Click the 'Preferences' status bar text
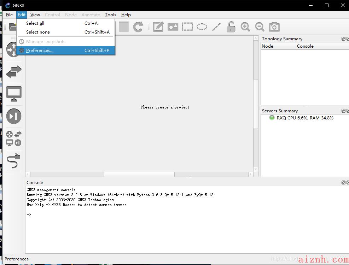 (17, 259)
